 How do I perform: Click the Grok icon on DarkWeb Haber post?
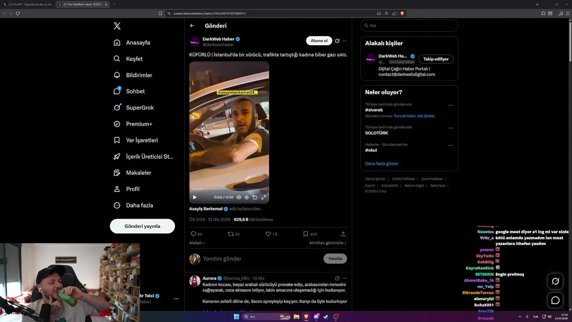(x=337, y=41)
